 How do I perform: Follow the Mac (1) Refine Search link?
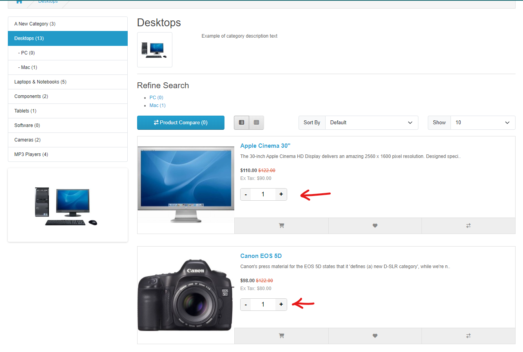(157, 105)
